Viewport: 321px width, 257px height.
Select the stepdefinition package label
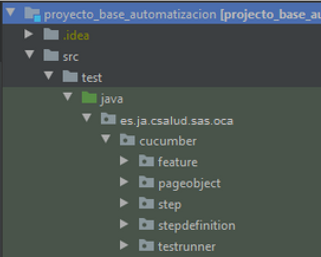(197, 226)
